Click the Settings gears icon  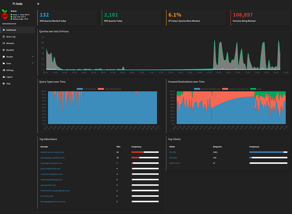[x=4, y=70]
